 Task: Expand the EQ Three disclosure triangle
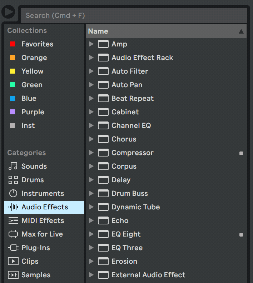point(91,248)
